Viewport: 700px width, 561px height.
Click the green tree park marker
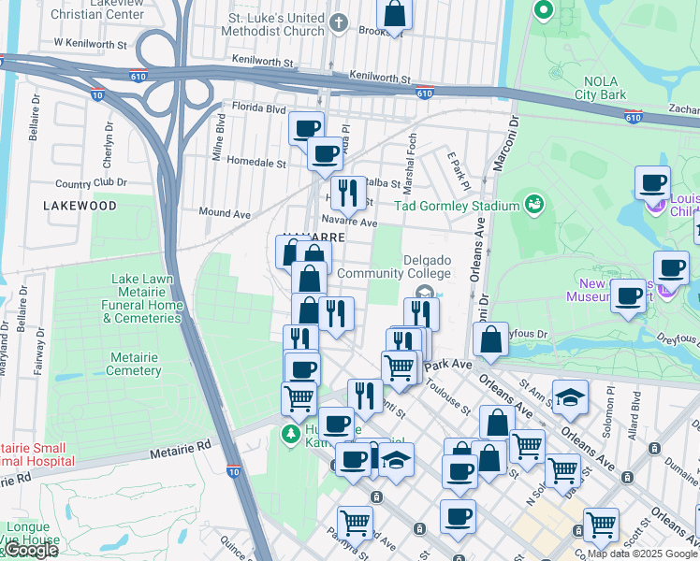point(291,435)
